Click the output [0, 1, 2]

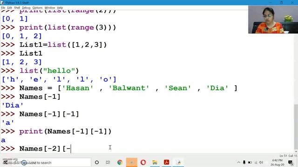[x=22, y=36]
